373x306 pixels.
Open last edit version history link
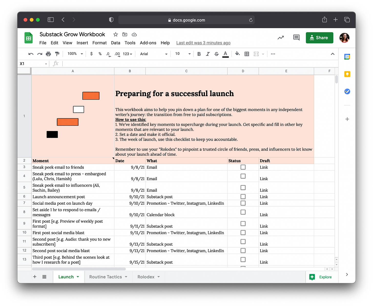(x=203, y=43)
